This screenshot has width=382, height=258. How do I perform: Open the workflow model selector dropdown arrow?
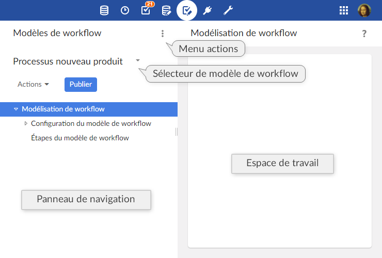point(138,60)
